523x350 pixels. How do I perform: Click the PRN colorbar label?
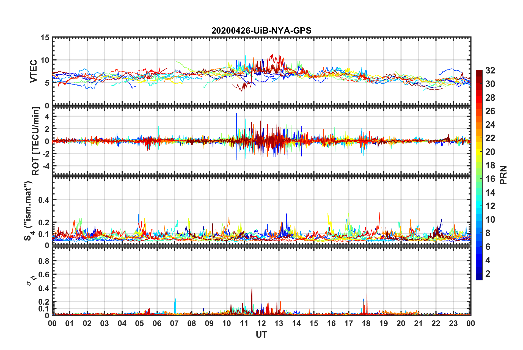(503, 175)
